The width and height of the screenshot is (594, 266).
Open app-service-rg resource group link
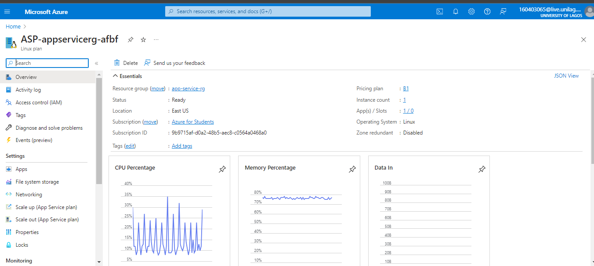pyautogui.click(x=188, y=89)
